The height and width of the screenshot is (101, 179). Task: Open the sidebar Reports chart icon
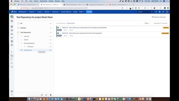tap(12, 38)
